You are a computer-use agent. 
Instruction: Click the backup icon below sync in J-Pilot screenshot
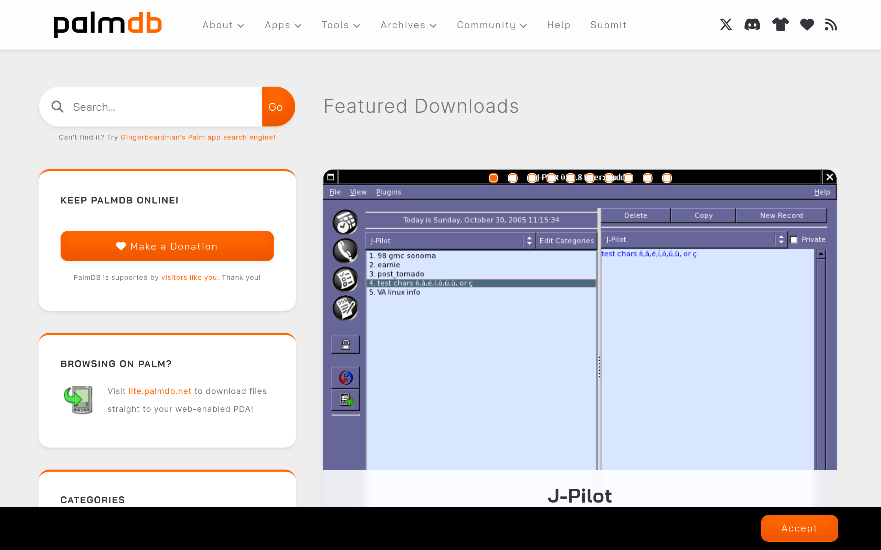(346, 400)
